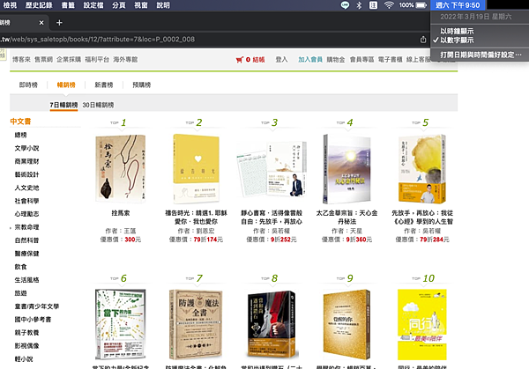Viewport: 529px width, 369px height.
Task: Open the 會員專區 link
Action: point(361,60)
